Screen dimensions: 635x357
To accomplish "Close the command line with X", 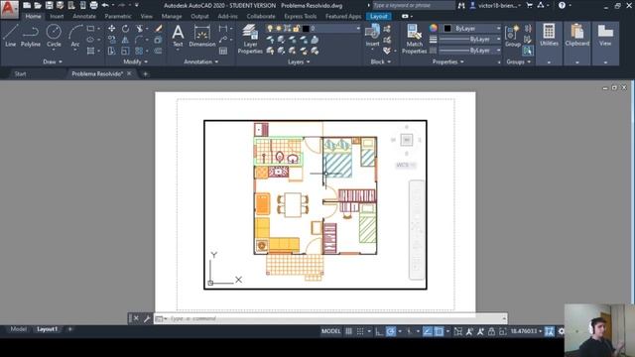I will click(x=136, y=318).
